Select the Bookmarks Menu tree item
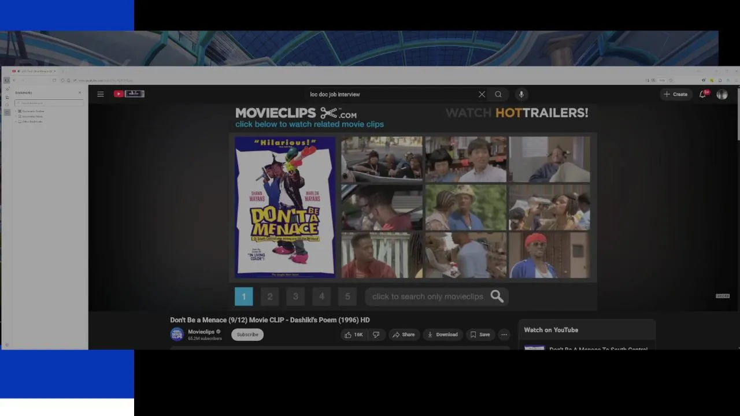The height and width of the screenshot is (416, 740). click(31, 116)
